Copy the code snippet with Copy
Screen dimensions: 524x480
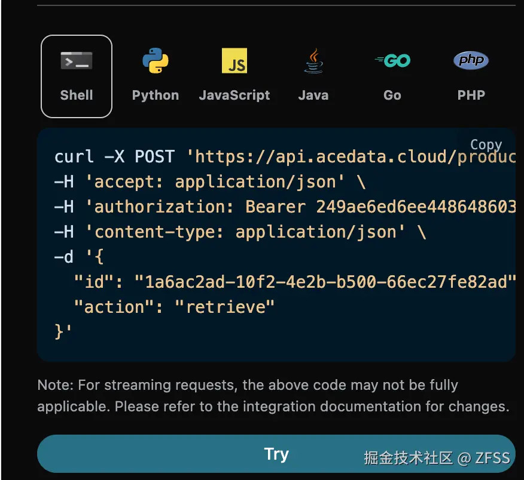(486, 144)
